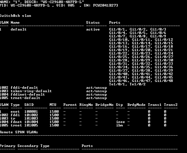Click port Gi1/0/24

click(164, 53)
